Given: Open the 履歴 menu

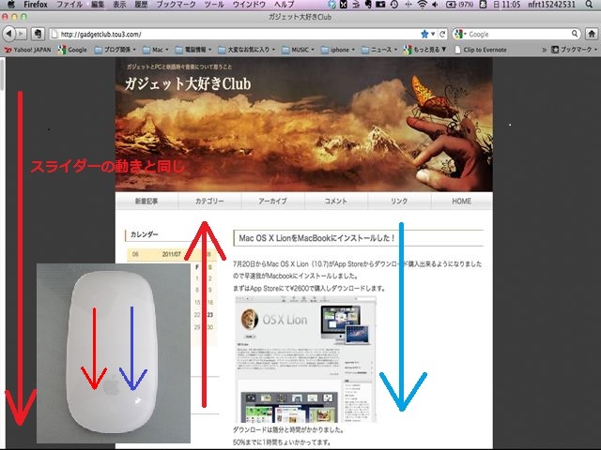Looking at the screenshot, I should [142, 5].
